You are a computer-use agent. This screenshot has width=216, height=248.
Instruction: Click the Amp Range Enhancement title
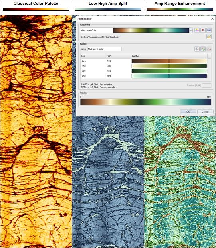(x=180, y=4)
